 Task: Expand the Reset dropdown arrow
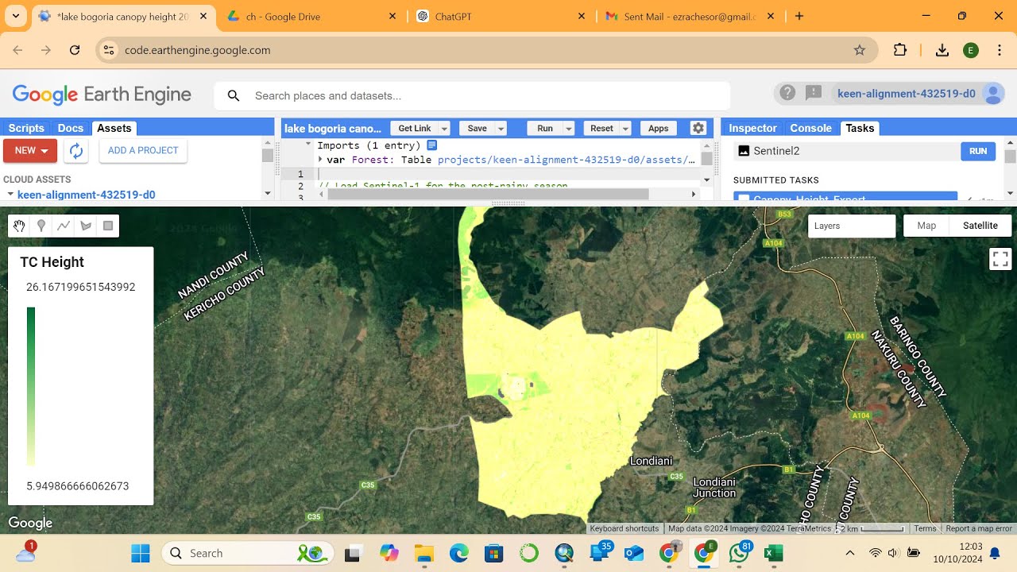625,128
